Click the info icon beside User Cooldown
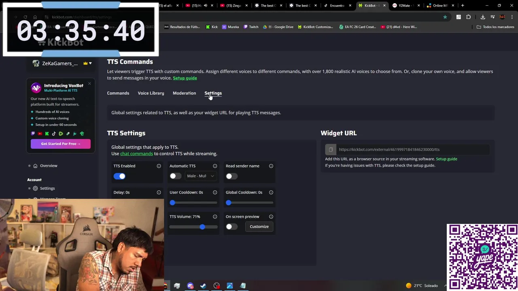This screenshot has width=518, height=291. (x=215, y=192)
